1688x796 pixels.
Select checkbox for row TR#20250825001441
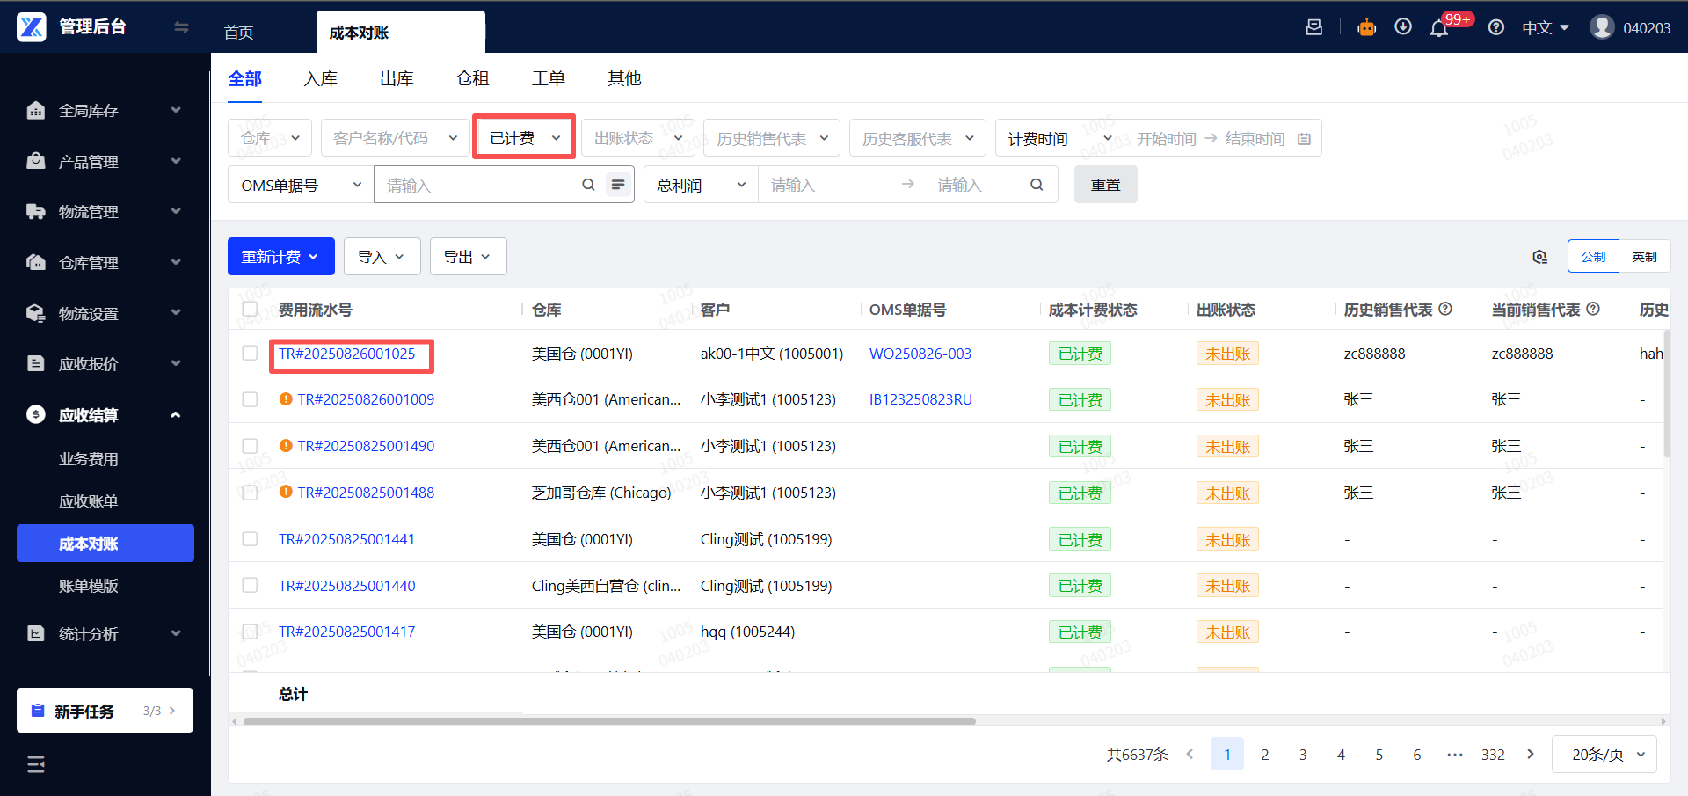tap(250, 539)
